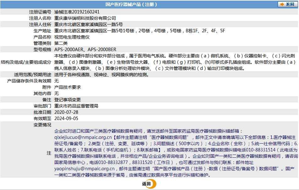
Task: Click the 注册证编号 field label
Action: 40,12
